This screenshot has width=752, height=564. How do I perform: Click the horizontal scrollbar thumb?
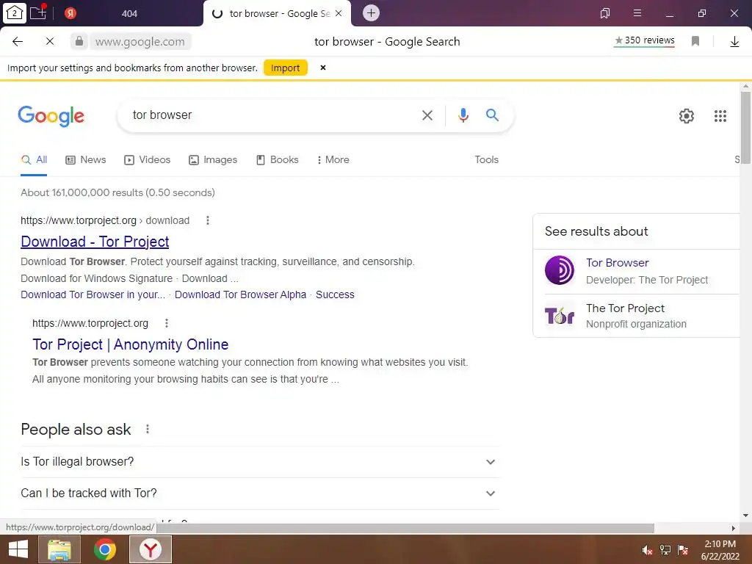[405, 528]
